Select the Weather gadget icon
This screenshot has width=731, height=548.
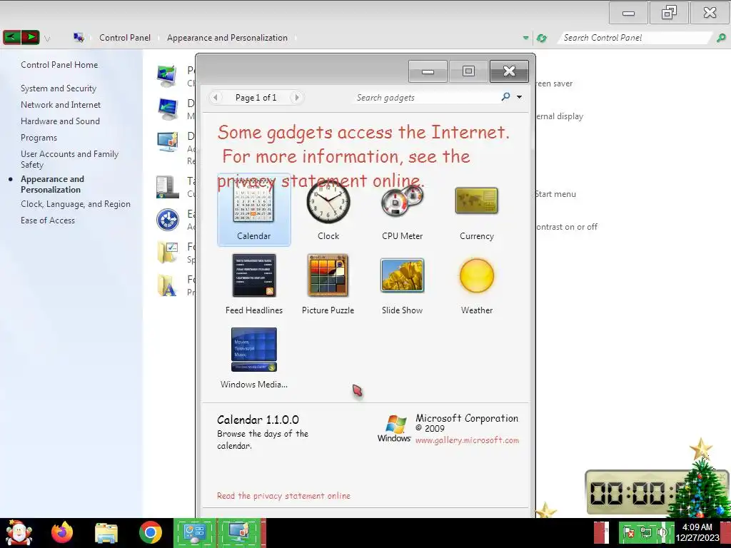[476, 276]
